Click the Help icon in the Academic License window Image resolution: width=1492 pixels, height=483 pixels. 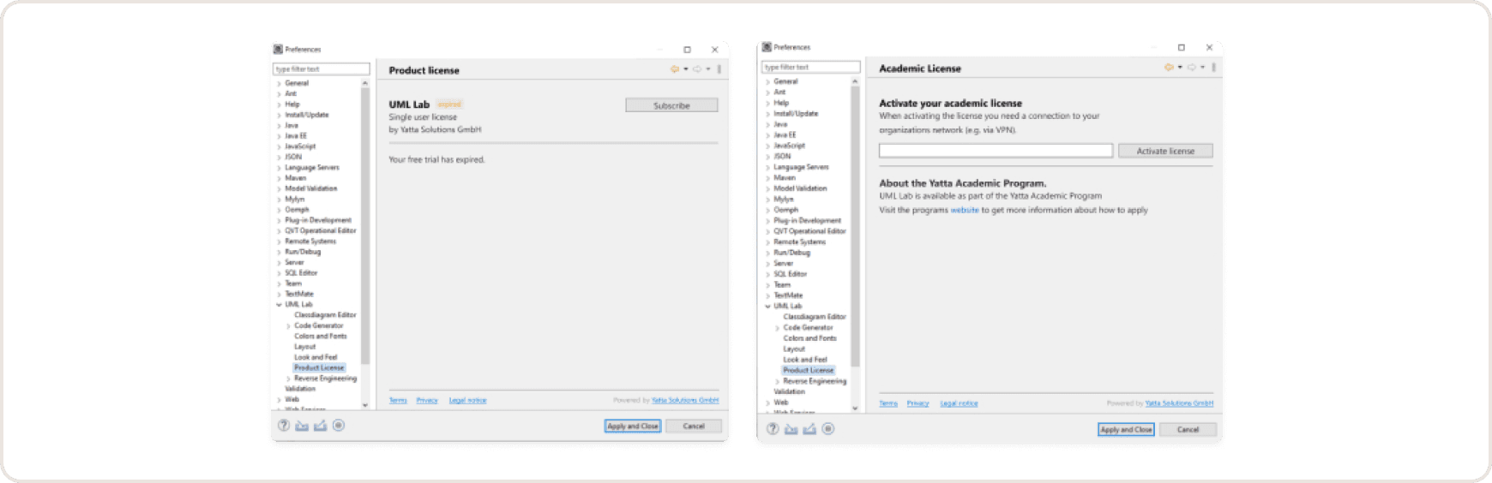(773, 429)
